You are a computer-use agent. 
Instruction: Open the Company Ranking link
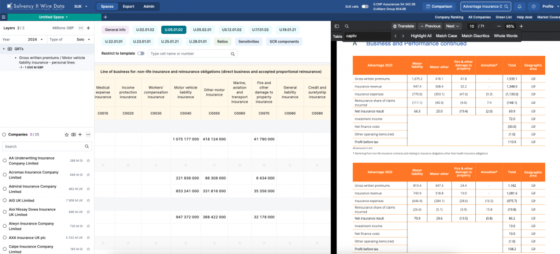(449, 17)
